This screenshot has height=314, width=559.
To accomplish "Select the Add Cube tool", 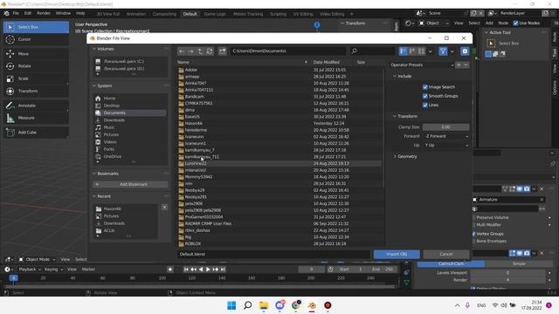I will (x=36, y=133).
